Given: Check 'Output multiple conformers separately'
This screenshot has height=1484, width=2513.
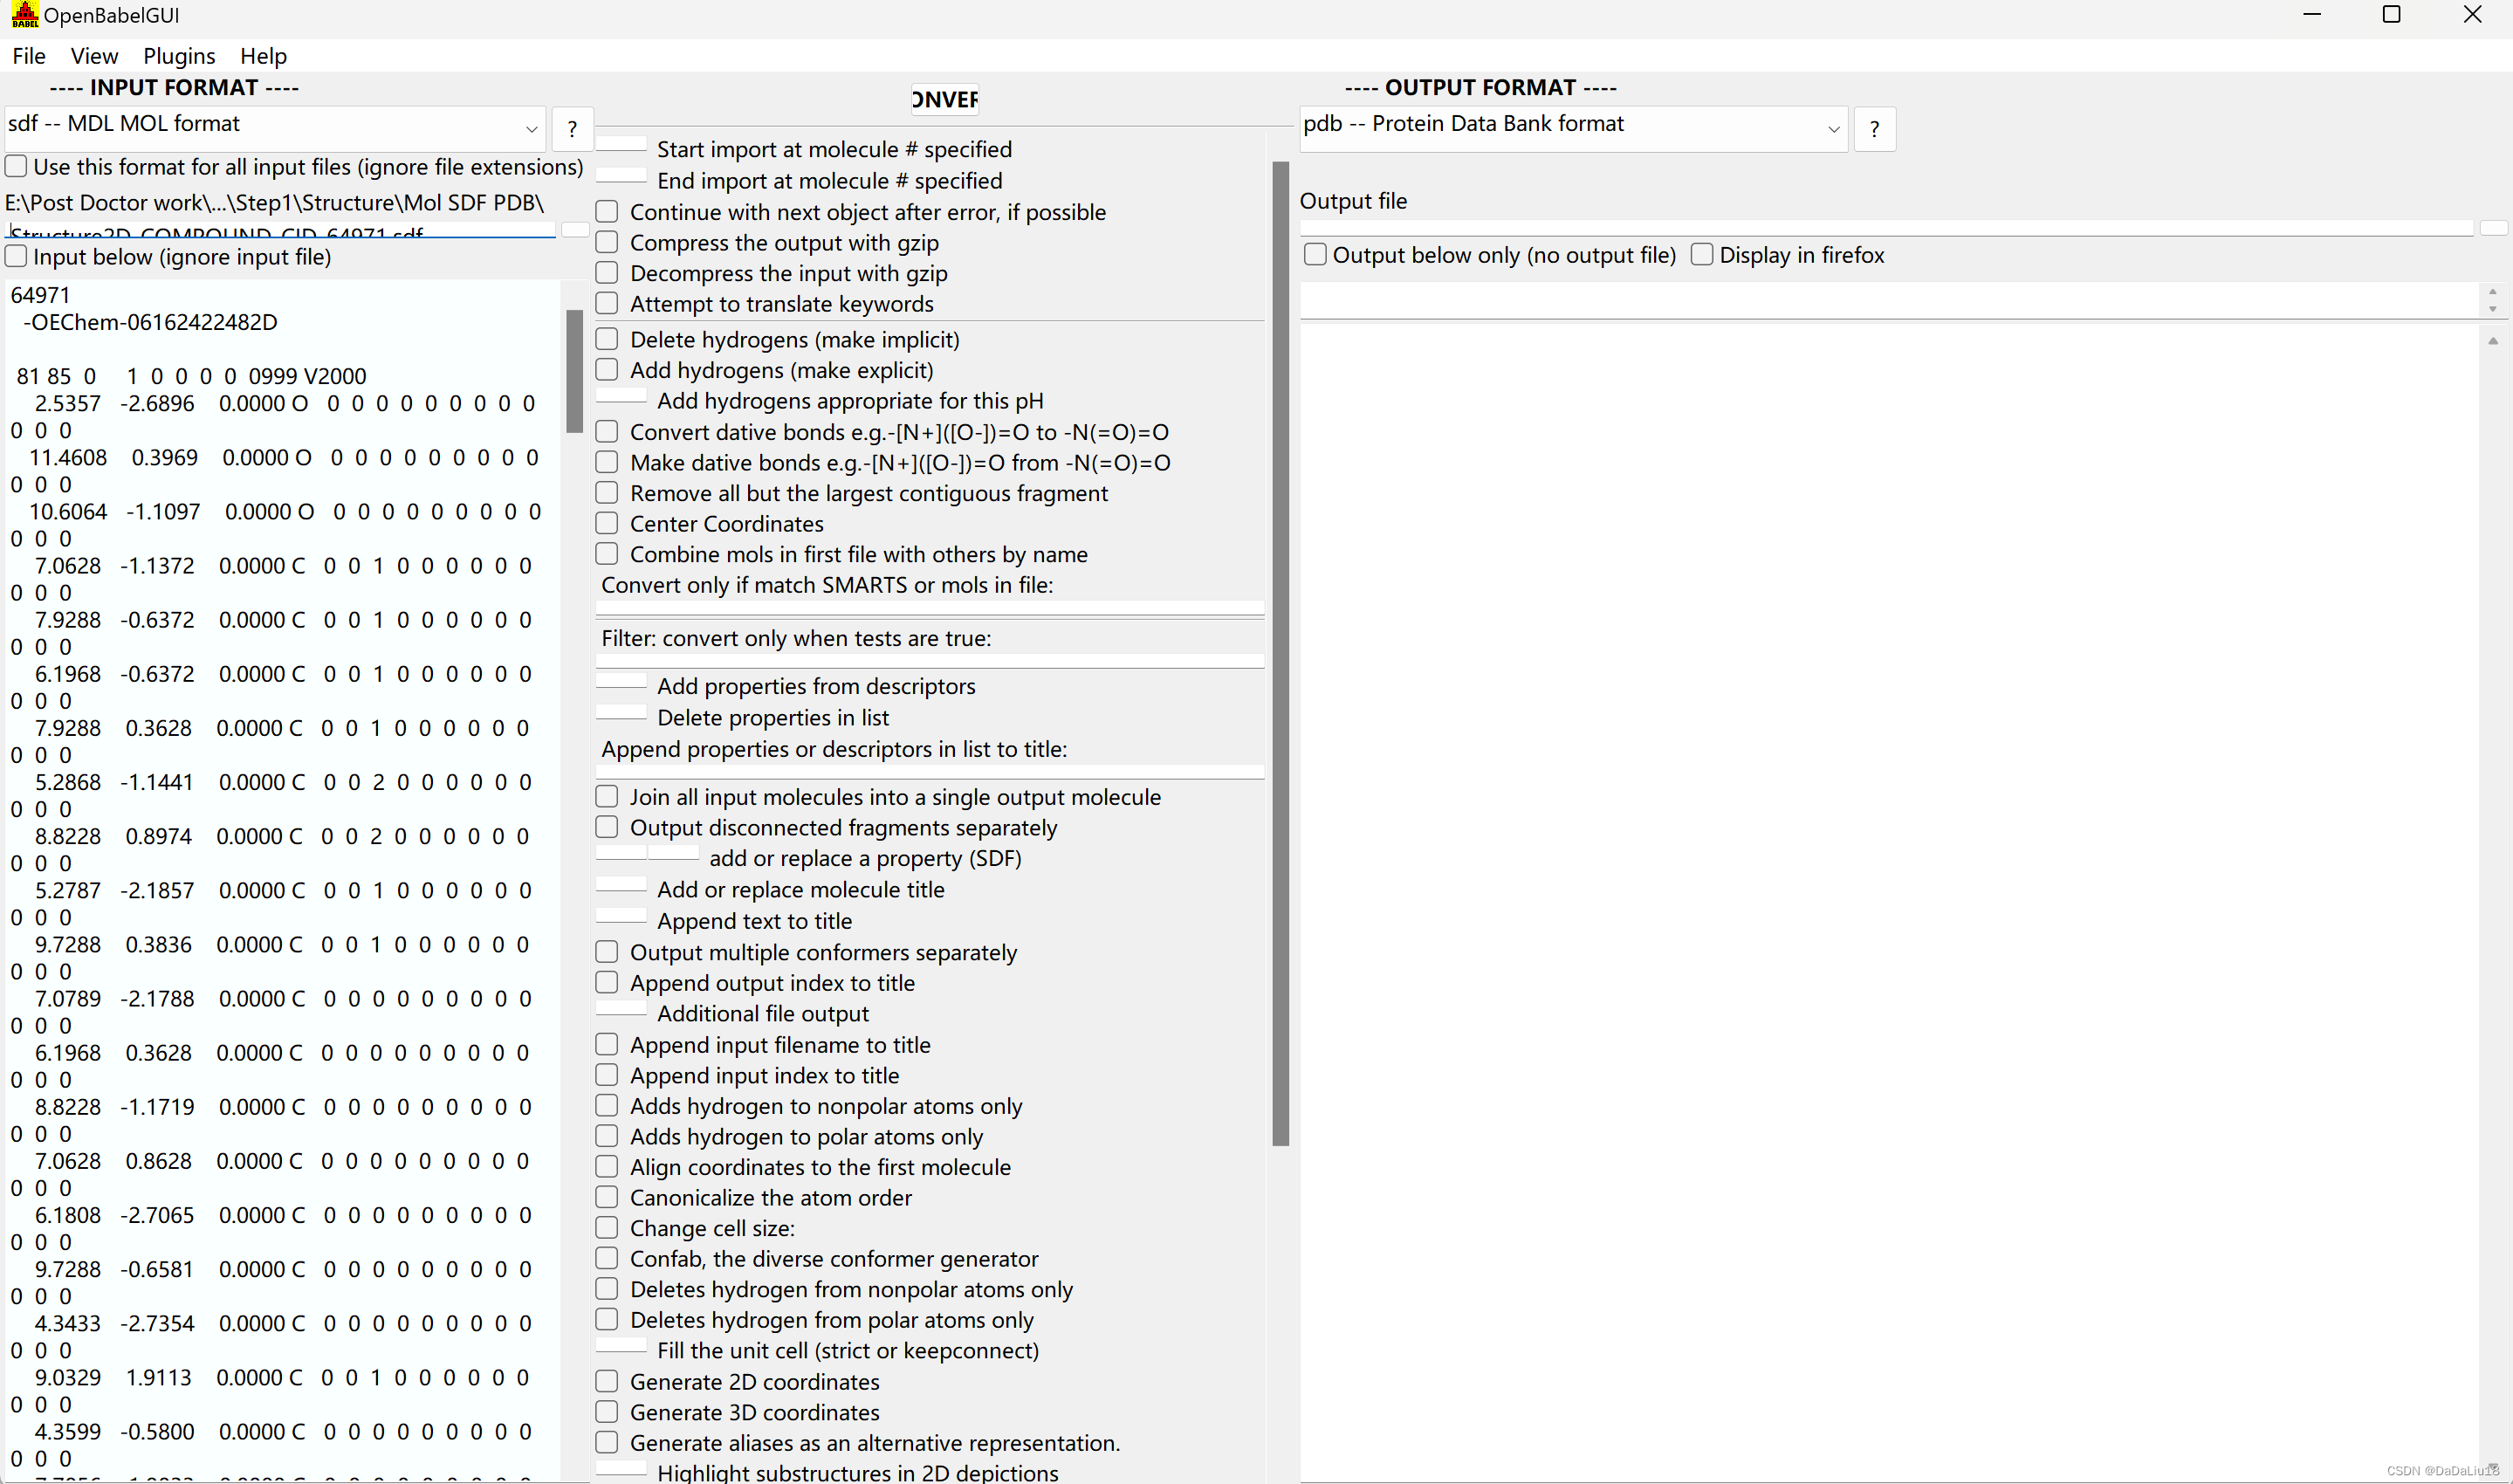Looking at the screenshot, I should pos(607,951).
